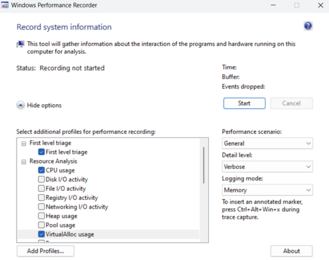The width and height of the screenshot is (329, 260).
Task: Open the help question mark icon
Action: click(x=308, y=26)
